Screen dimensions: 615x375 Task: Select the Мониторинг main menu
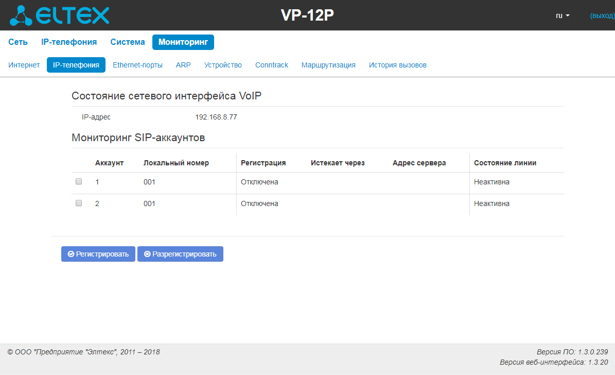coord(183,42)
